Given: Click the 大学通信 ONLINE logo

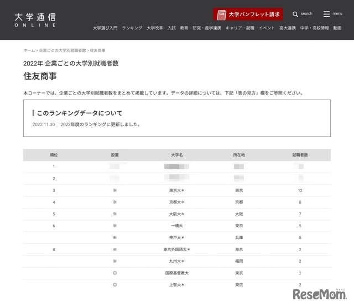Looking at the screenshot, I should tap(35, 20).
